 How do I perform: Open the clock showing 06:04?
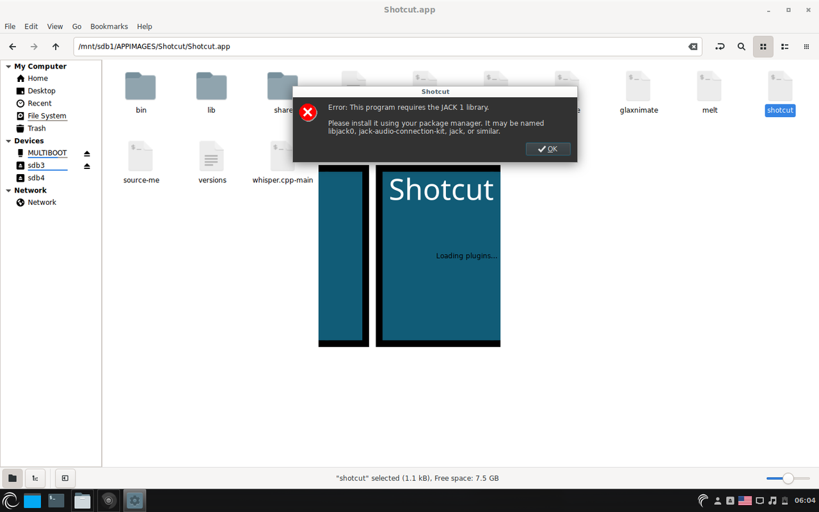tap(804, 500)
